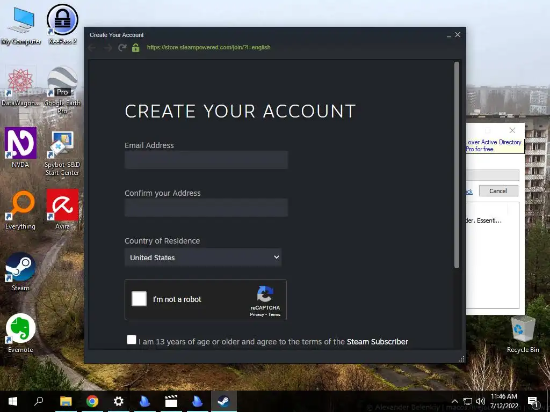The height and width of the screenshot is (412, 550).
Task: Select the Spybot-S&D Start Center shortcut
Action: [x=62, y=153]
